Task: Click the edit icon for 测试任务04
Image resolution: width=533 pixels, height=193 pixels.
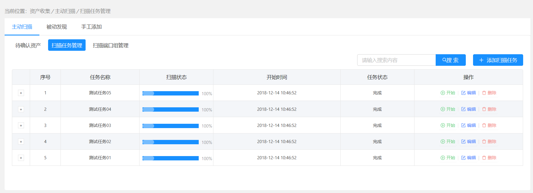Action: point(463,109)
